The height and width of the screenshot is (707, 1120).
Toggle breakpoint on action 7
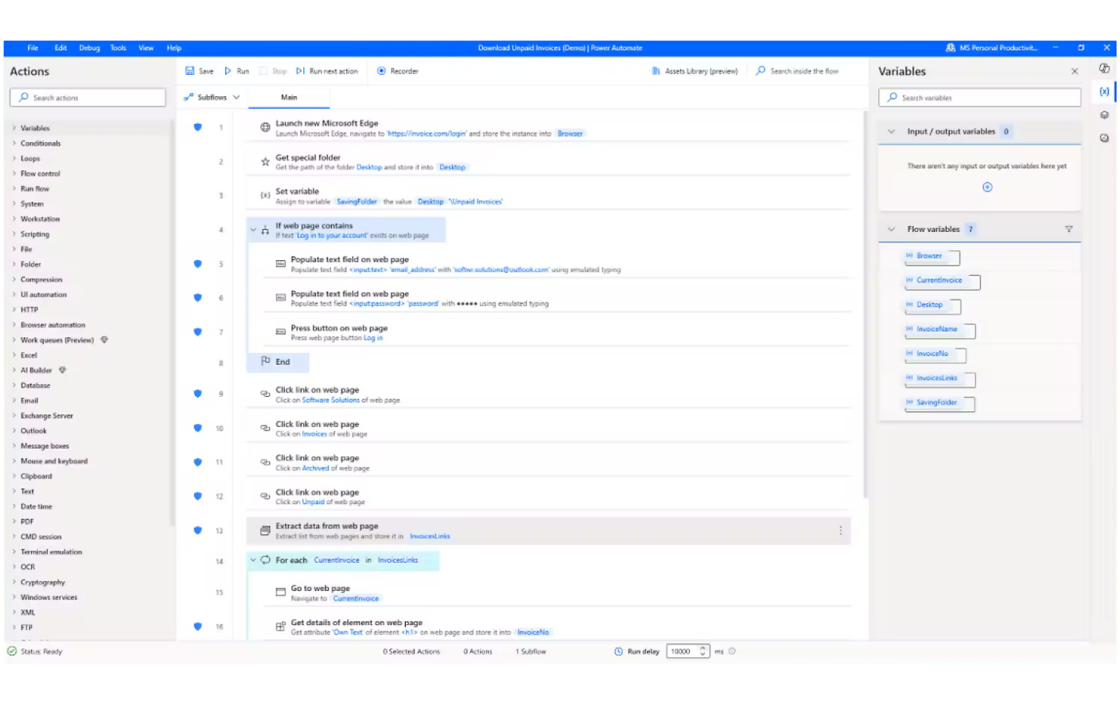click(198, 332)
